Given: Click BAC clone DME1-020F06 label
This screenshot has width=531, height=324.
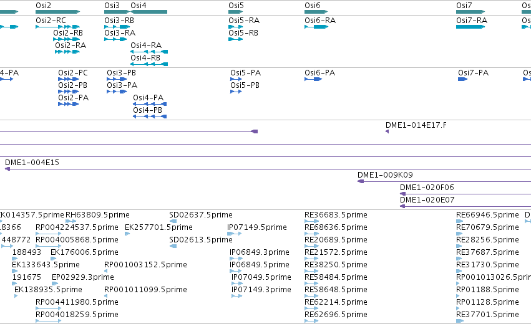Looking at the screenshot, I should (x=427, y=188).
